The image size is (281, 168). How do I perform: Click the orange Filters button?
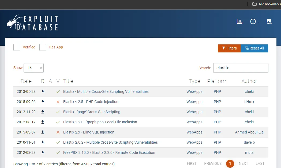click(x=229, y=48)
